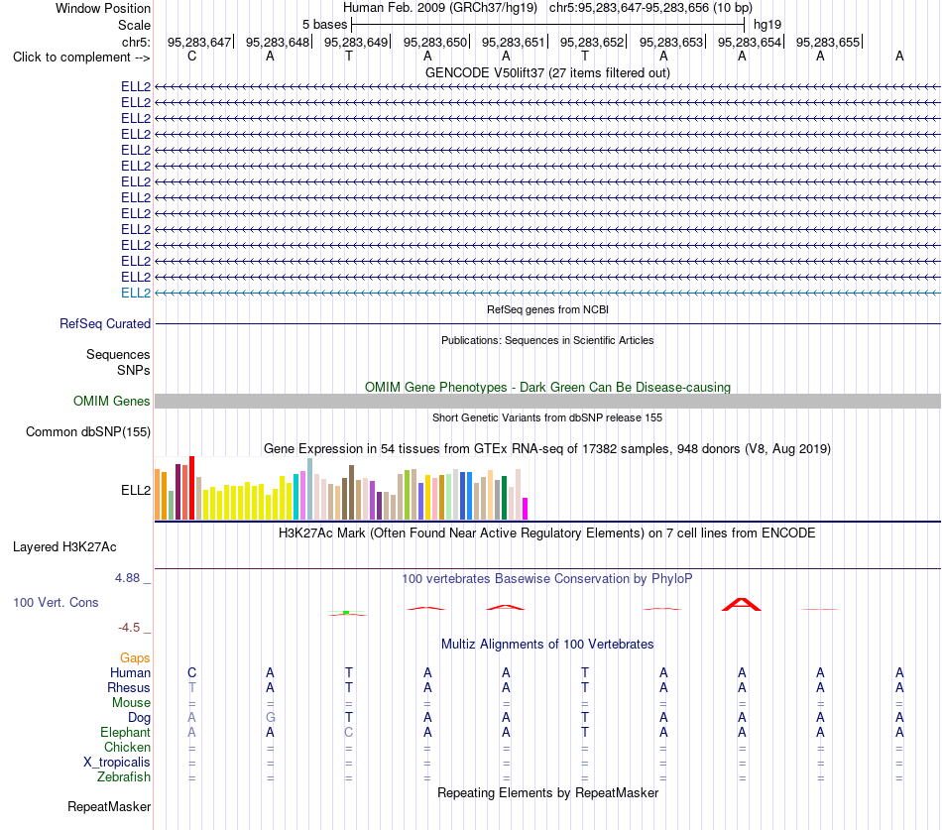Click the -4.5 PhyloP scale minimum
This screenshot has height=830, width=942.
pyautogui.click(x=129, y=628)
